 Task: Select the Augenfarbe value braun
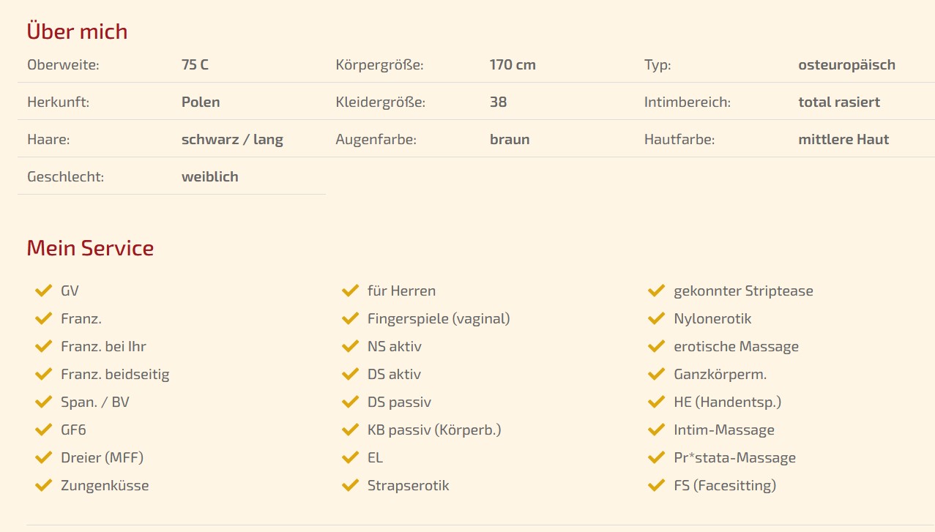click(510, 139)
